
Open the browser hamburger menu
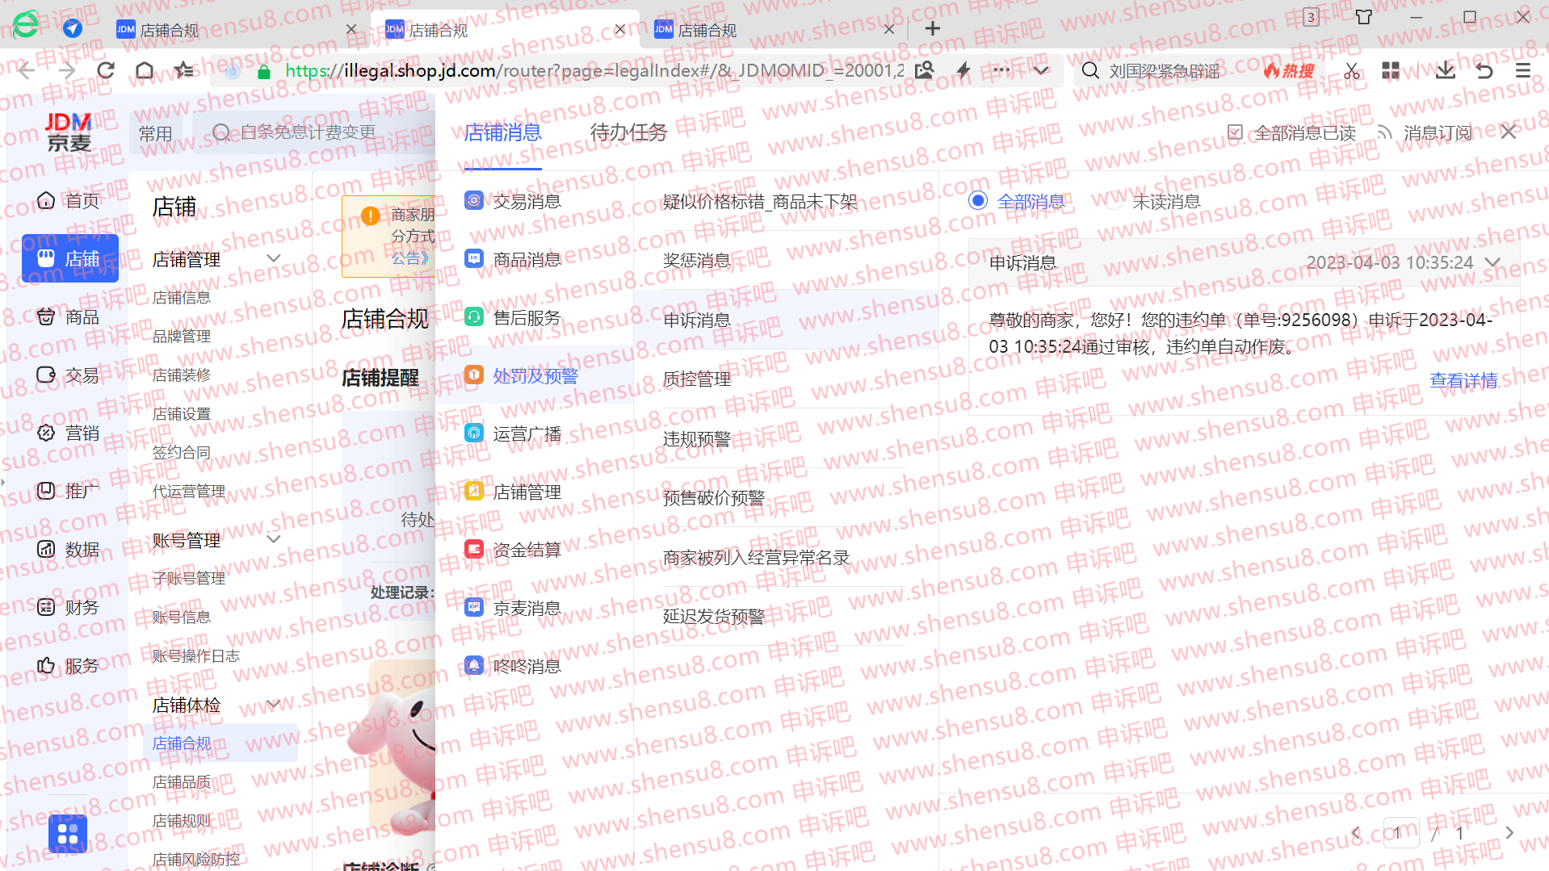point(1523,71)
